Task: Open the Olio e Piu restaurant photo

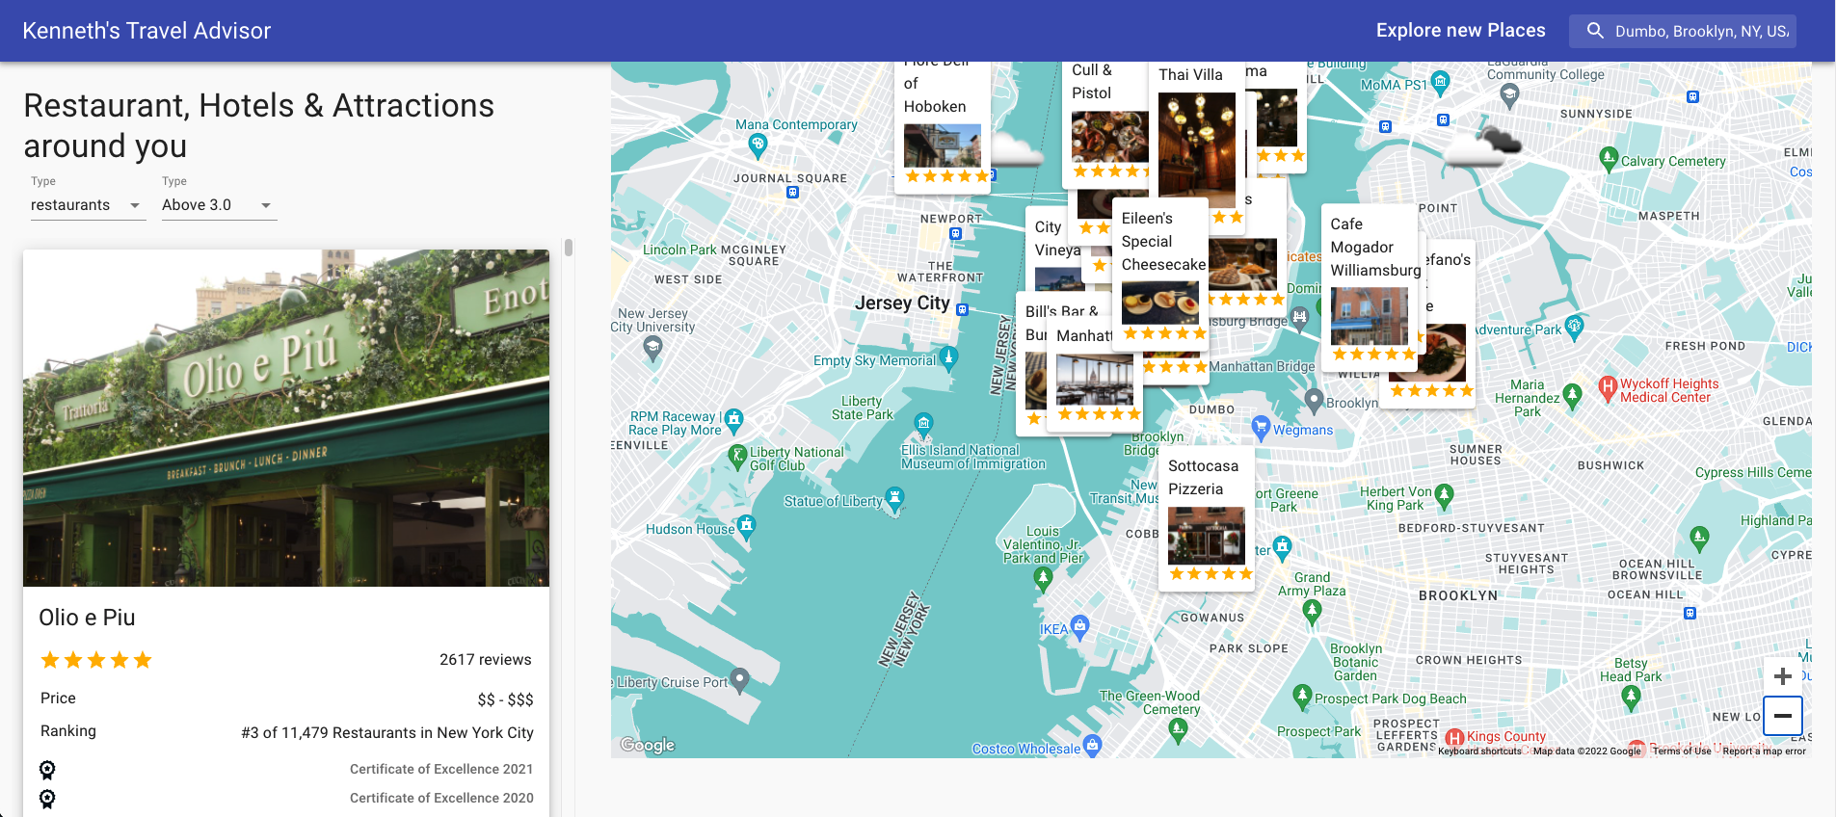Action: (286, 418)
